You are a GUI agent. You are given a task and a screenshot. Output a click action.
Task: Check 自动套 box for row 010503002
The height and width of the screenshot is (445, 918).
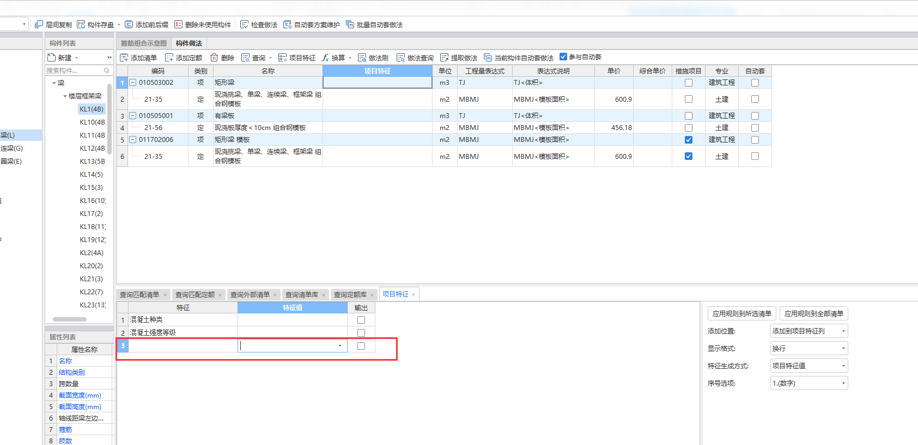[x=755, y=83]
